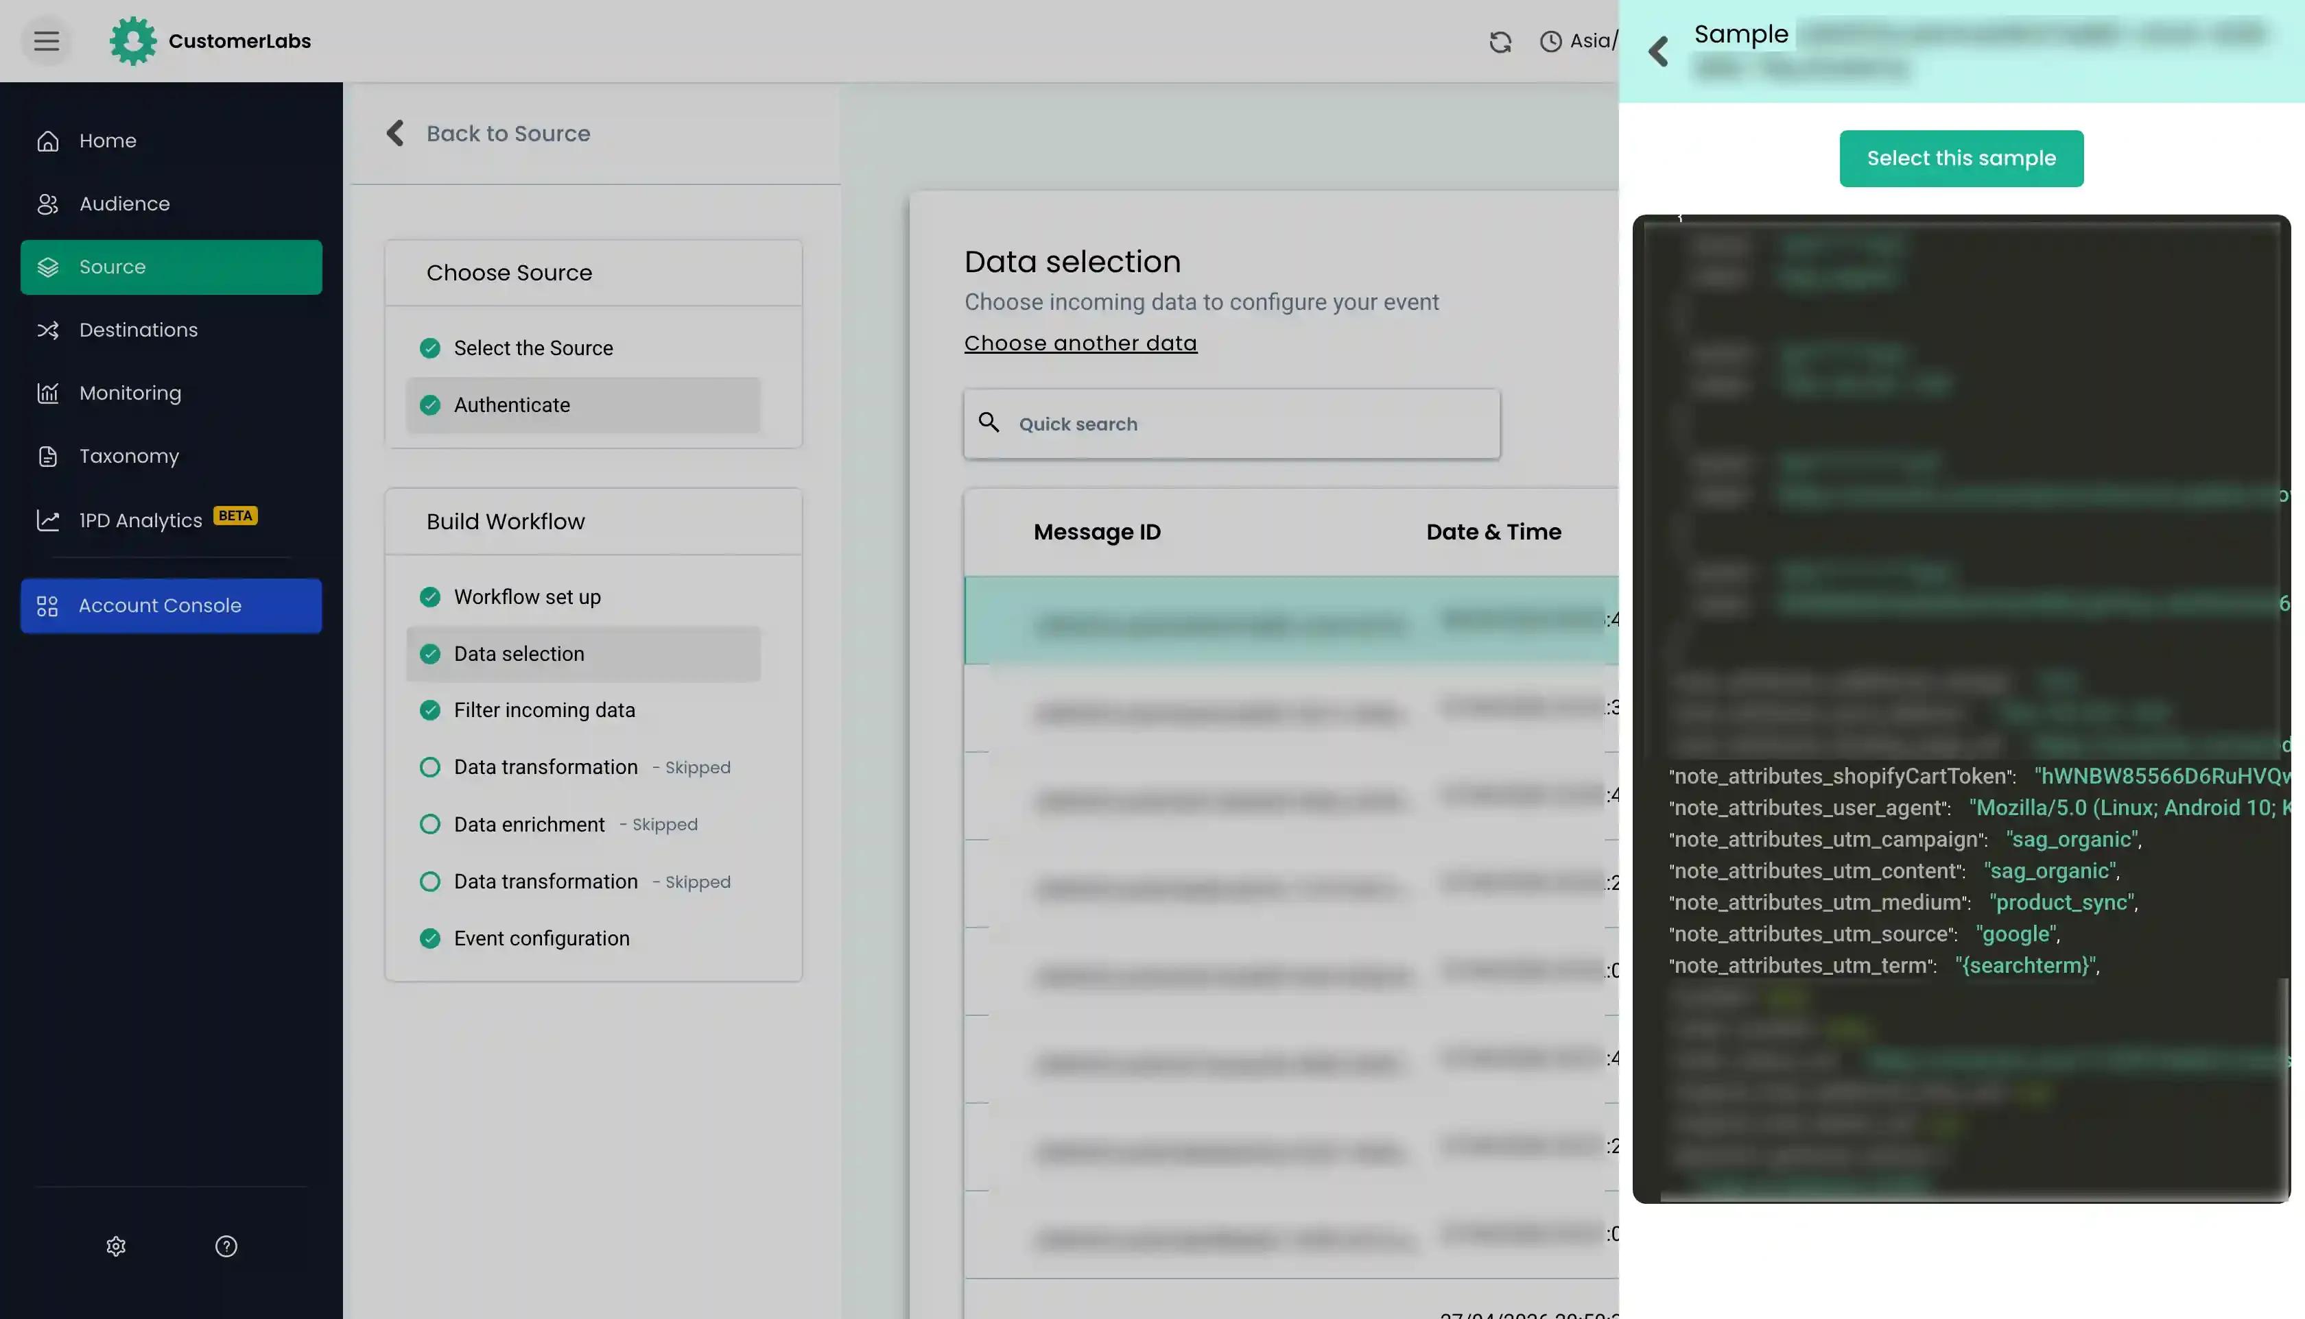Click the Choose Source panel heading

[x=510, y=273]
